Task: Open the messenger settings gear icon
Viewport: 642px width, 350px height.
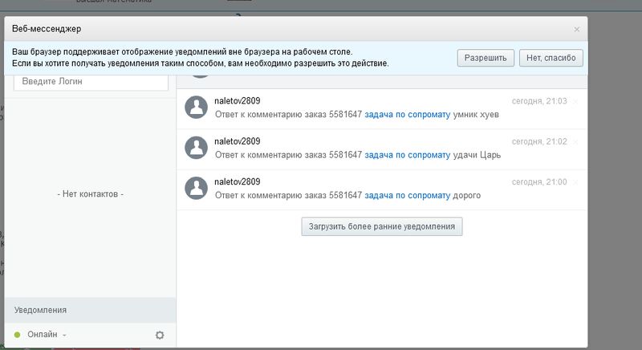Action: 160,335
